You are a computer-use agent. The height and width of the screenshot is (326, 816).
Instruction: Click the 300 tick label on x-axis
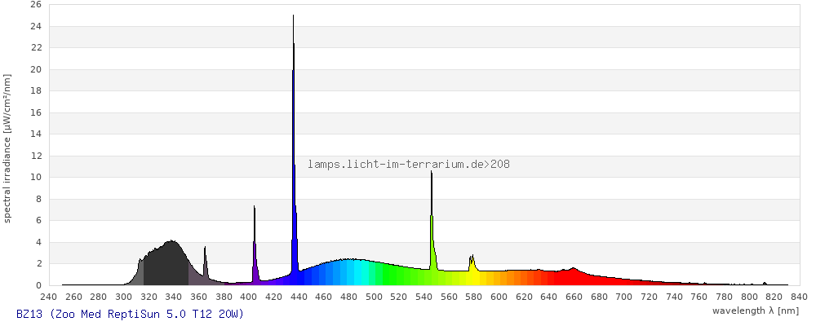click(123, 297)
